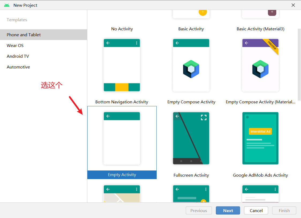Select the Empty Activity template thumbnail
Screen dimensions: 301x218
[122, 138]
